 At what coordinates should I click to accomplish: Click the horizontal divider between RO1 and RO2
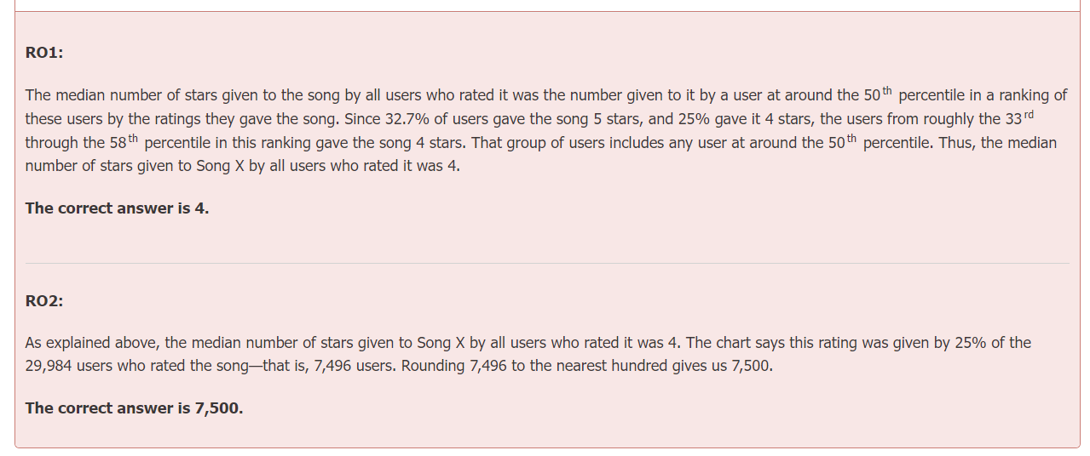point(546,264)
